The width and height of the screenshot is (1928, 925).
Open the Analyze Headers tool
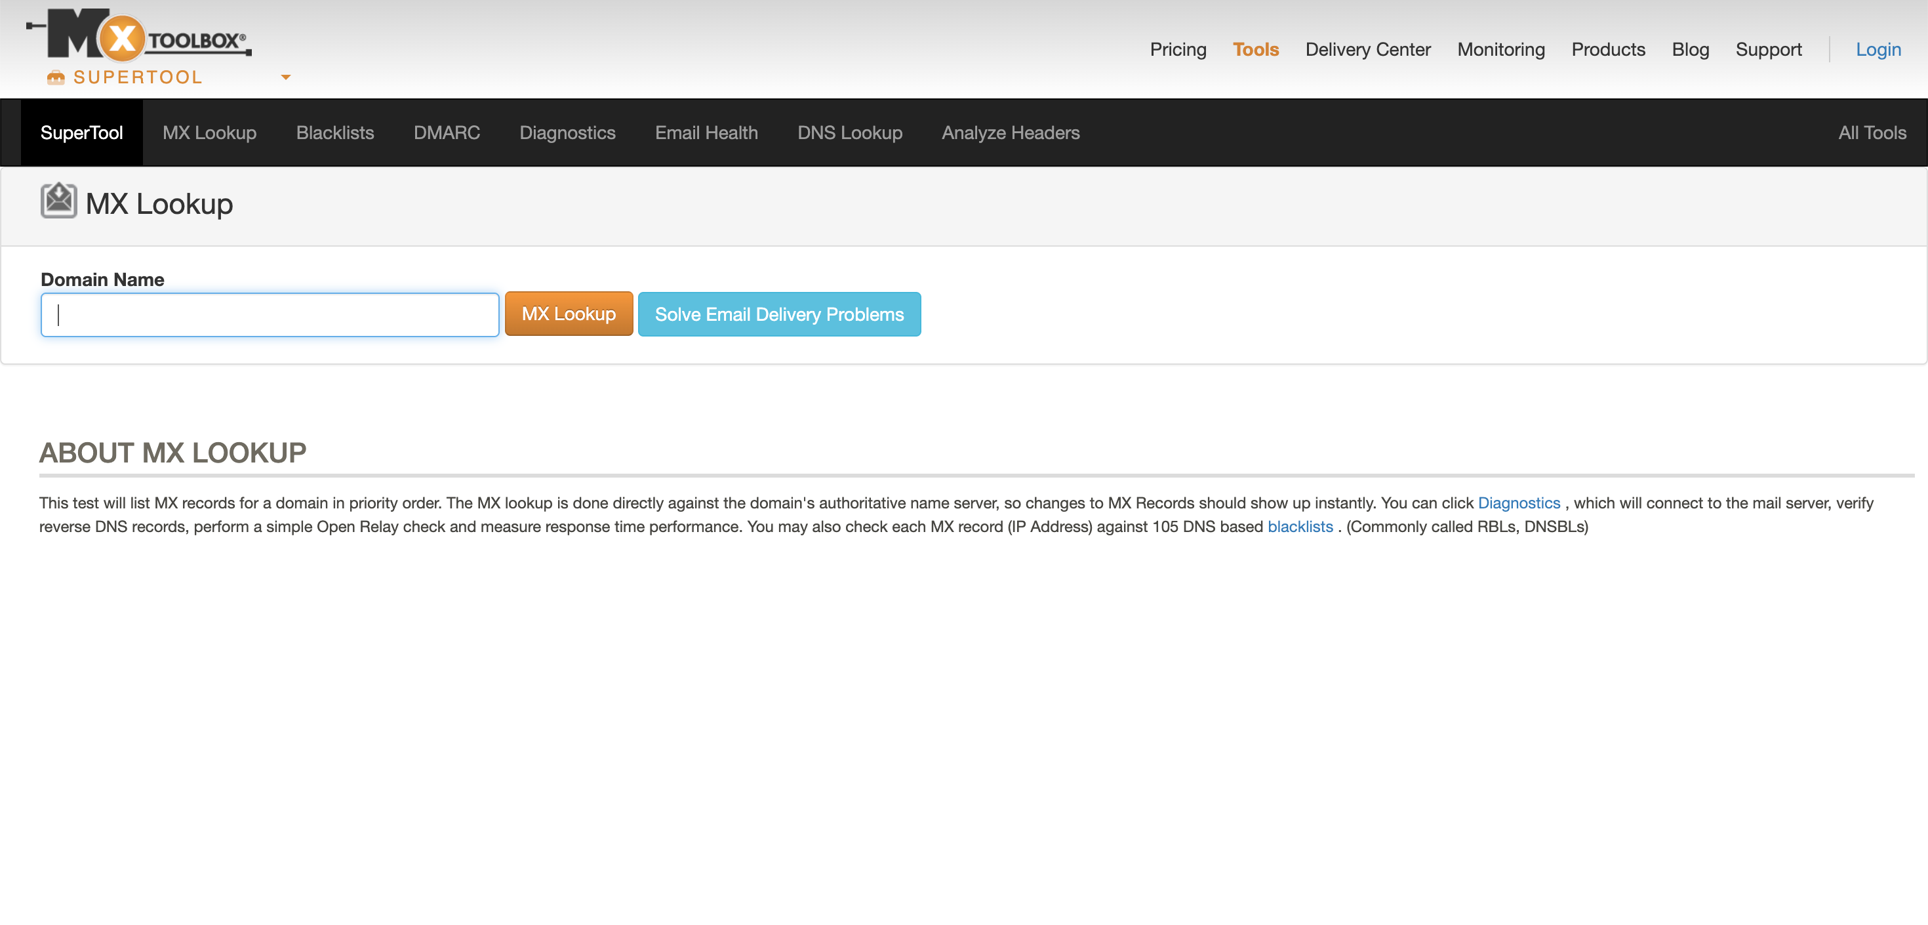1011,133
